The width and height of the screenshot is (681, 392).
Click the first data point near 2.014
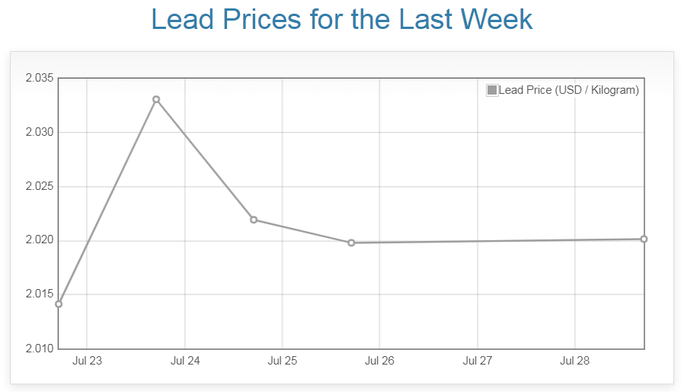pyautogui.click(x=59, y=304)
